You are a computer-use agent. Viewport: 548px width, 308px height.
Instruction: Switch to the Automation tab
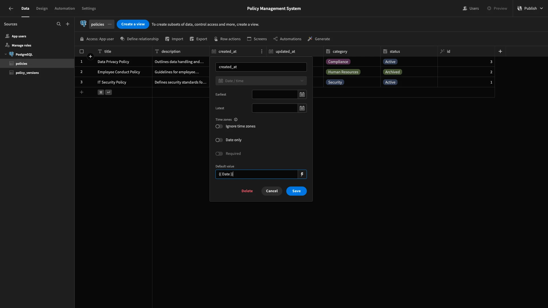click(x=65, y=9)
